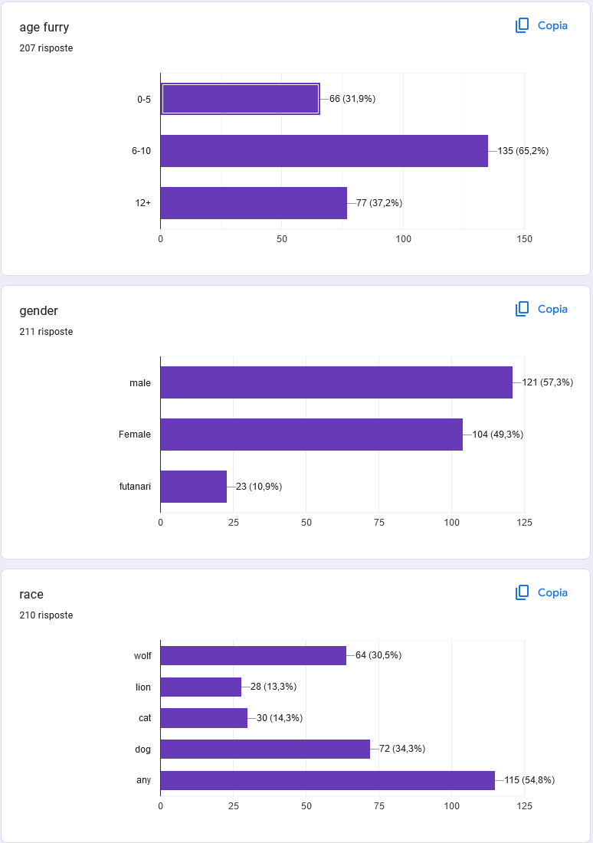Select the male bar in the gender chart
Image resolution: width=593 pixels, height=843 pixels.
pyautogui.click(x=336, y=382)
